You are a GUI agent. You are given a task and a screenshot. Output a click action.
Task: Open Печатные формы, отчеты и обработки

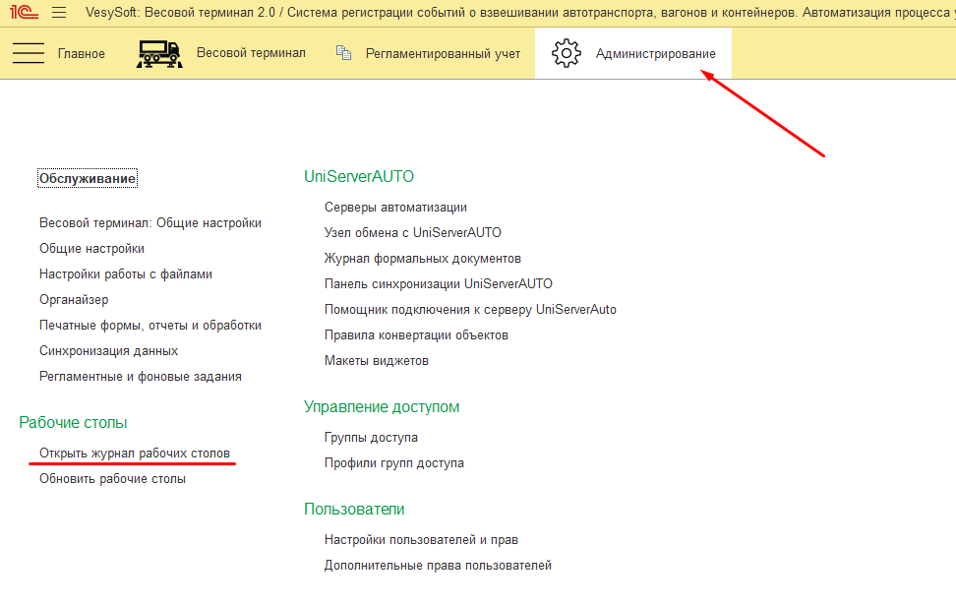click(150, 326)
